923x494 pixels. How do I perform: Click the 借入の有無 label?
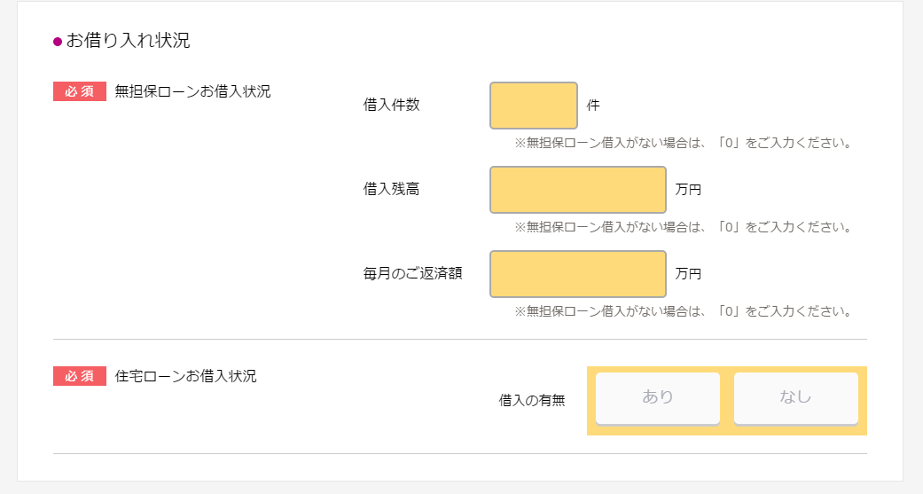point(531,400)
